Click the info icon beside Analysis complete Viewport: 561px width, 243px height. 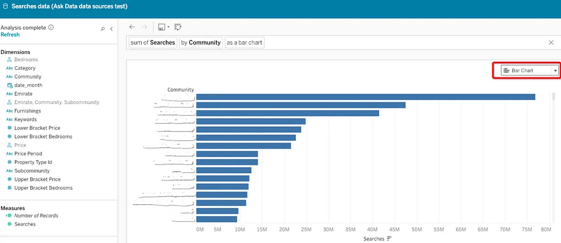[x=51, y=28]
